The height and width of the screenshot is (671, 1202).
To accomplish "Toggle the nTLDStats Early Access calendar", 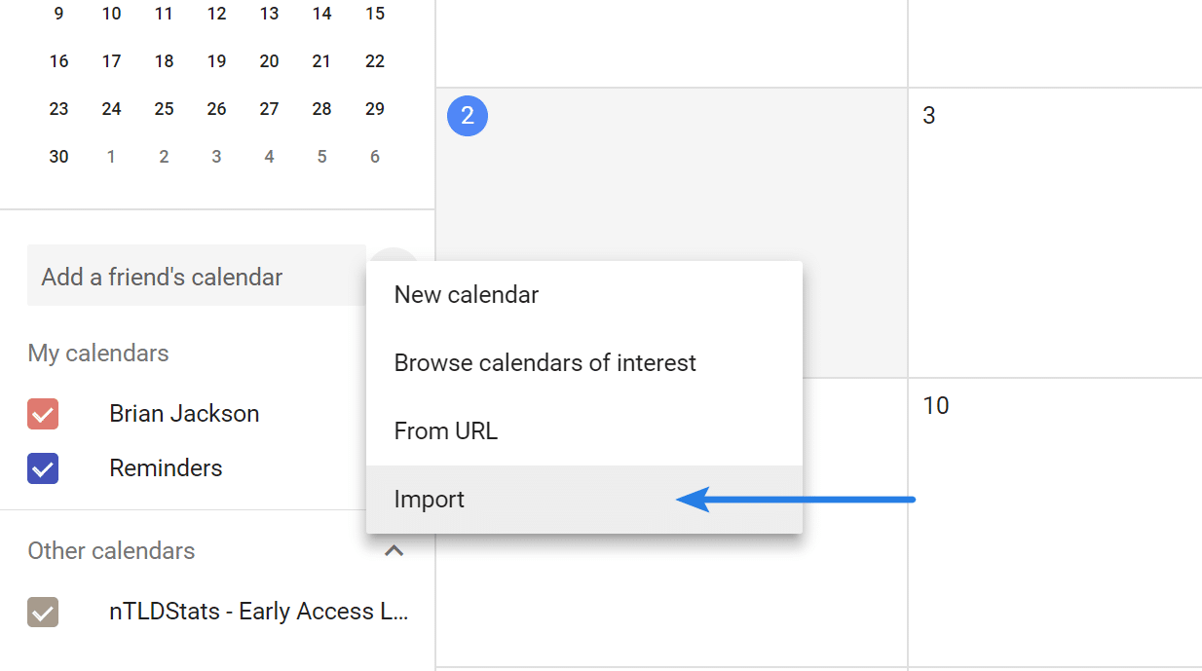I will pos(43,612).
